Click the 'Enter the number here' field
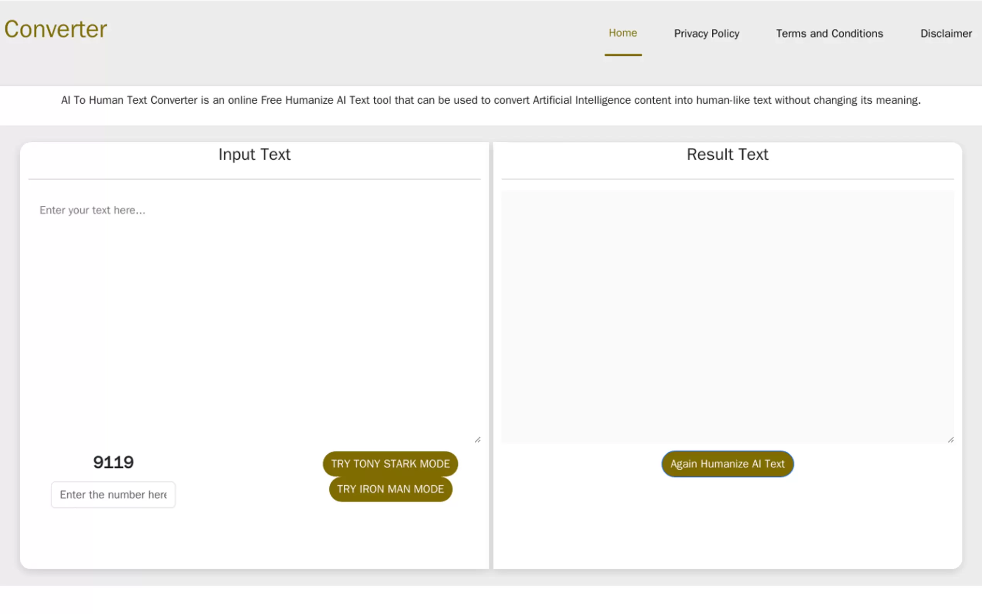 click(113, 495)
